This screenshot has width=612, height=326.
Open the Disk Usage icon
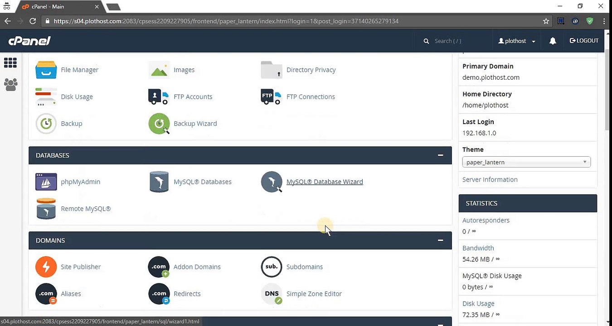pyautogui.click(x=46, y=97)
